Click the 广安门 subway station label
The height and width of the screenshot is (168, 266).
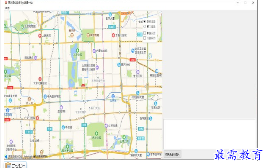coord(29,132)
